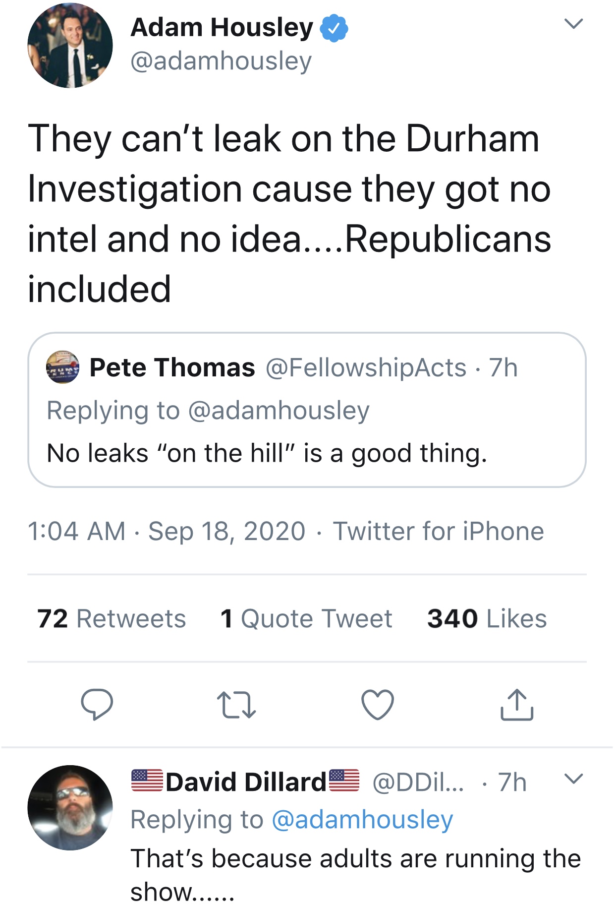View the 72 Retweets list
The width and height of the screenshot is (615, 905).
(112, 619)
